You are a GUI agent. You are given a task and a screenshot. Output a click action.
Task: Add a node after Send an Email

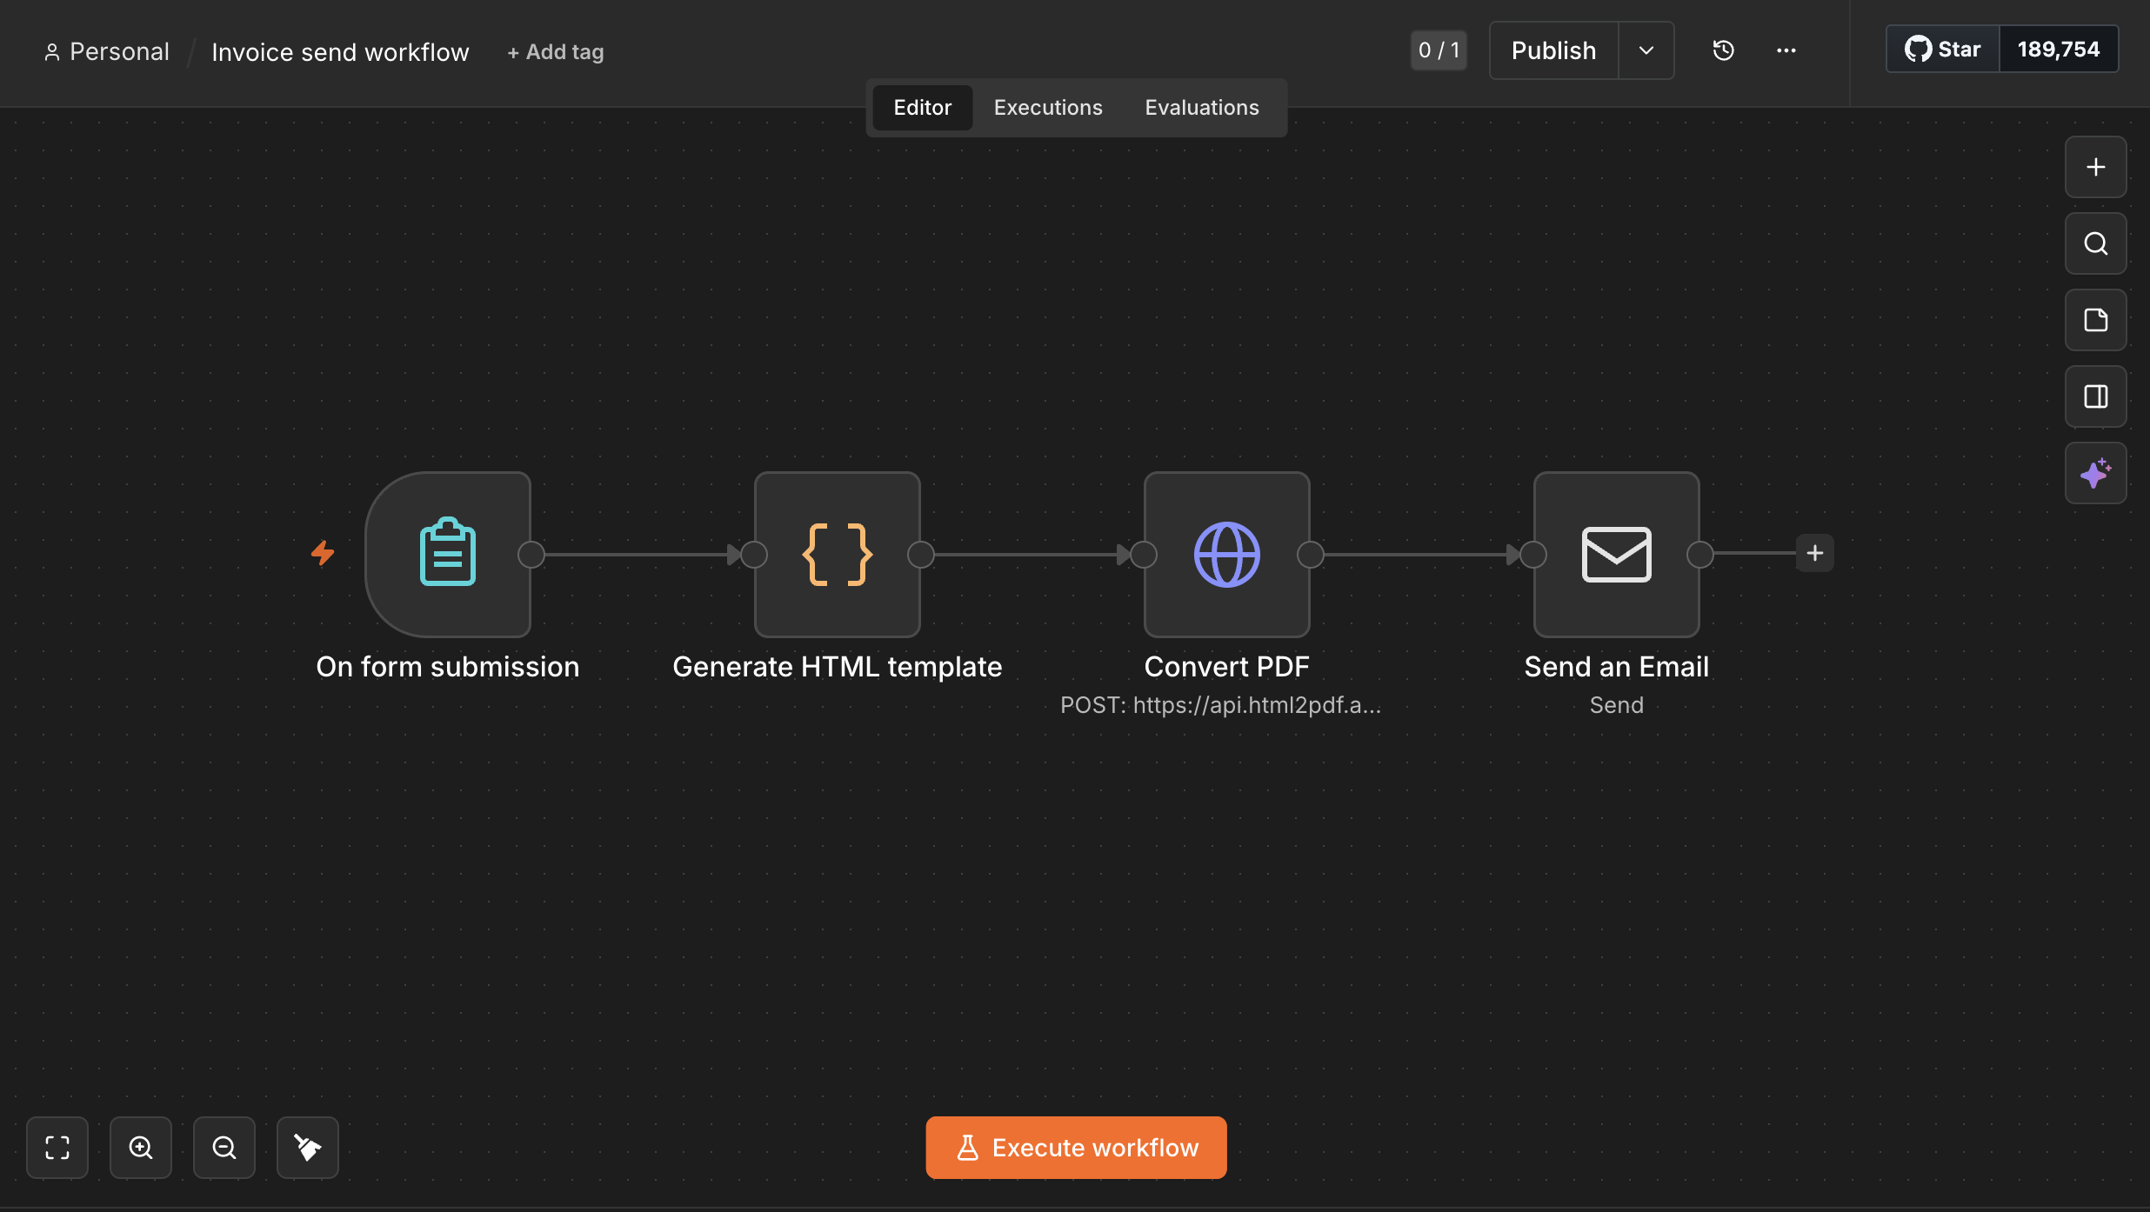point(1815,553)
